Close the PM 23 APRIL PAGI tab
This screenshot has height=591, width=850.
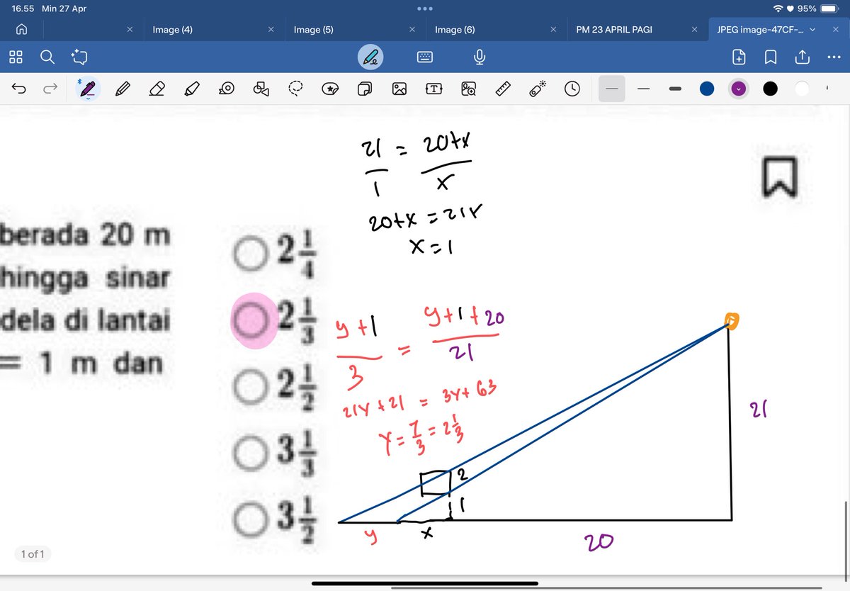pyautogui.click(x=694, y=30)
